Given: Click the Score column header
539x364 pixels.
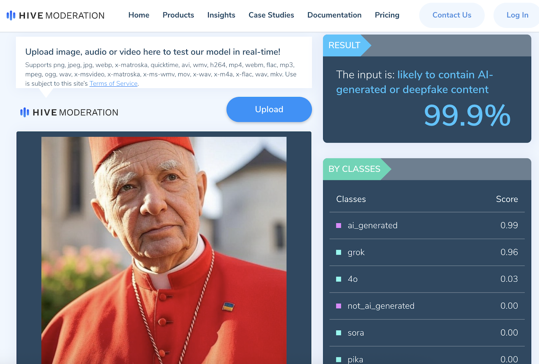Looking at the screenshot, I should coord(507,199).
